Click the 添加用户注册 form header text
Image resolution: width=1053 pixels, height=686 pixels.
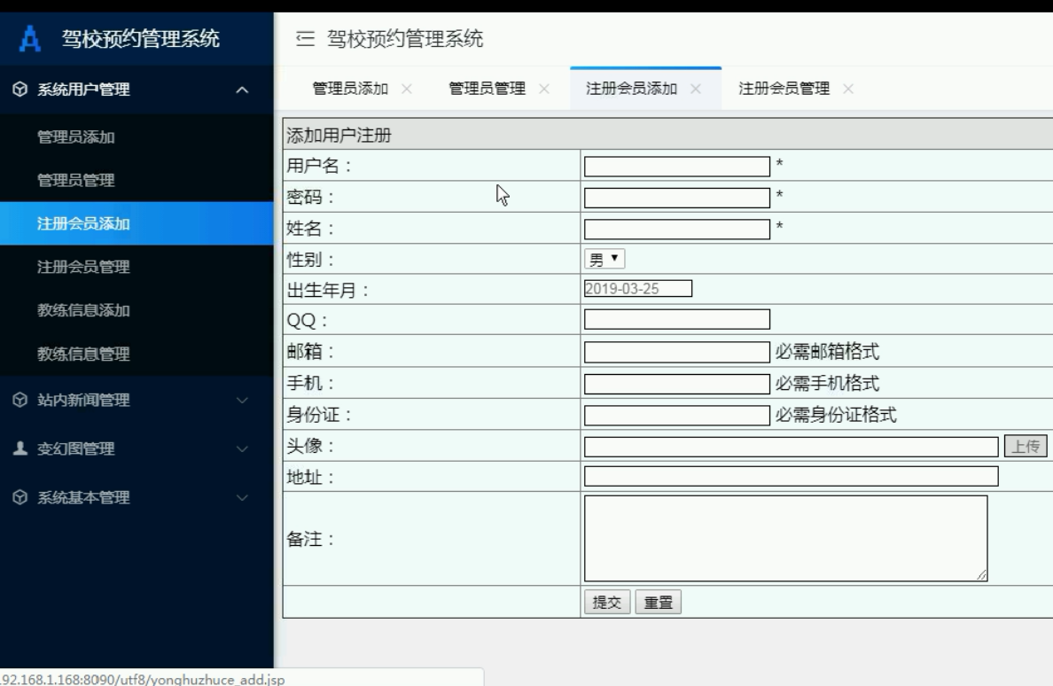[339, 135]
